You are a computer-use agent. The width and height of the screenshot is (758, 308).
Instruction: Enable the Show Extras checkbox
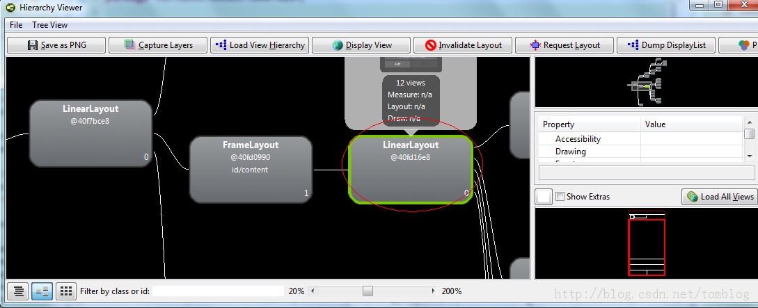(x=560, y=197)
